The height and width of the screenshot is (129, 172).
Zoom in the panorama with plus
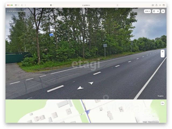click(163, 52)
